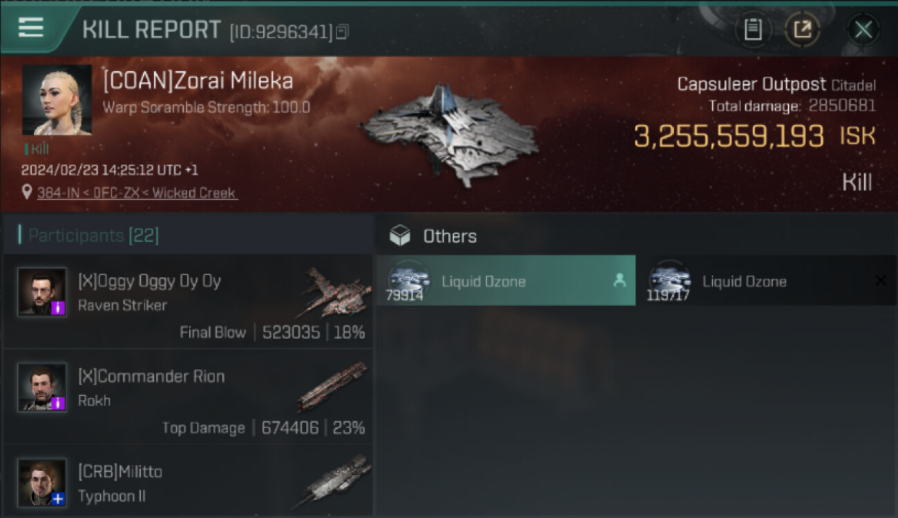Click Raven Striker ship icon
Image resolution: width=898 pixels, height=518 pixels.
(x=334, y=291)
